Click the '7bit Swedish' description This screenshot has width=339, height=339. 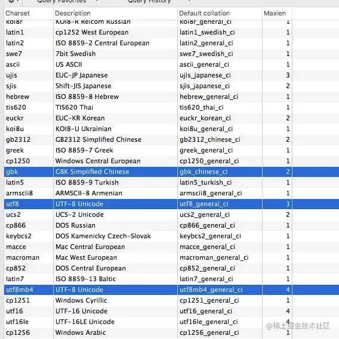point(76,54)
